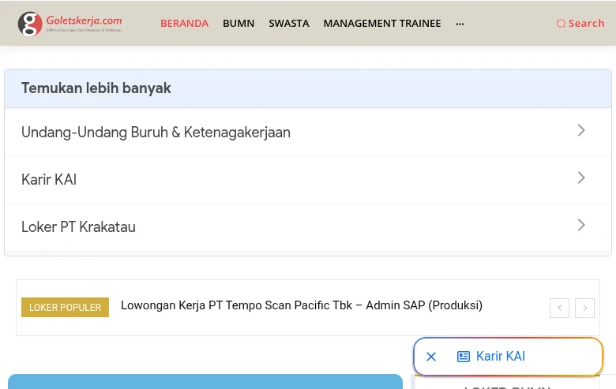Click the blue banner below the ticker
The image size is (616, 389).
(x=205, y=382)
